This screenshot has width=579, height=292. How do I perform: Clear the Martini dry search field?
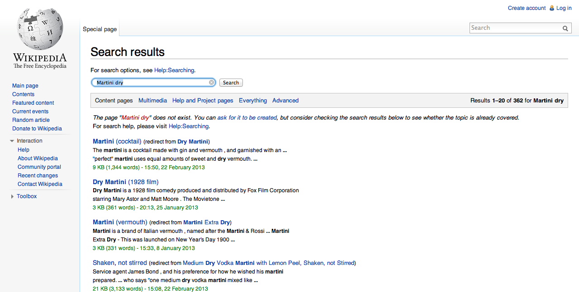pos(211,83)
